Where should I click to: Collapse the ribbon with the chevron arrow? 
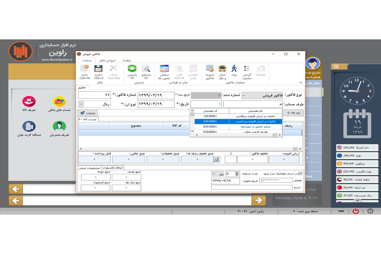301,83
